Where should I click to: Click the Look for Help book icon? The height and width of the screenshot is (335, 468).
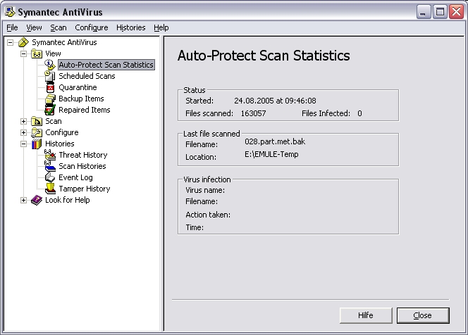coord(37,201)
